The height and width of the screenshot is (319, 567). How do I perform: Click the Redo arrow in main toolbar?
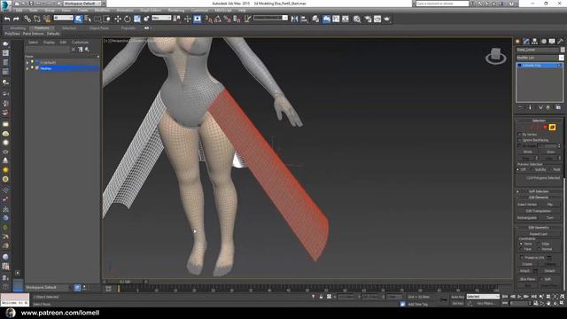coord(16,19)
